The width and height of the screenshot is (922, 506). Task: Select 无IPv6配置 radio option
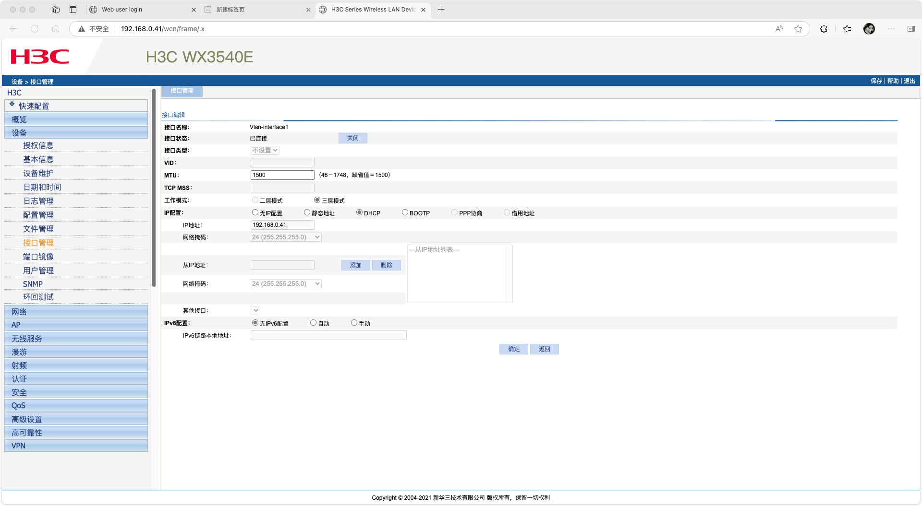pos(255,323)
